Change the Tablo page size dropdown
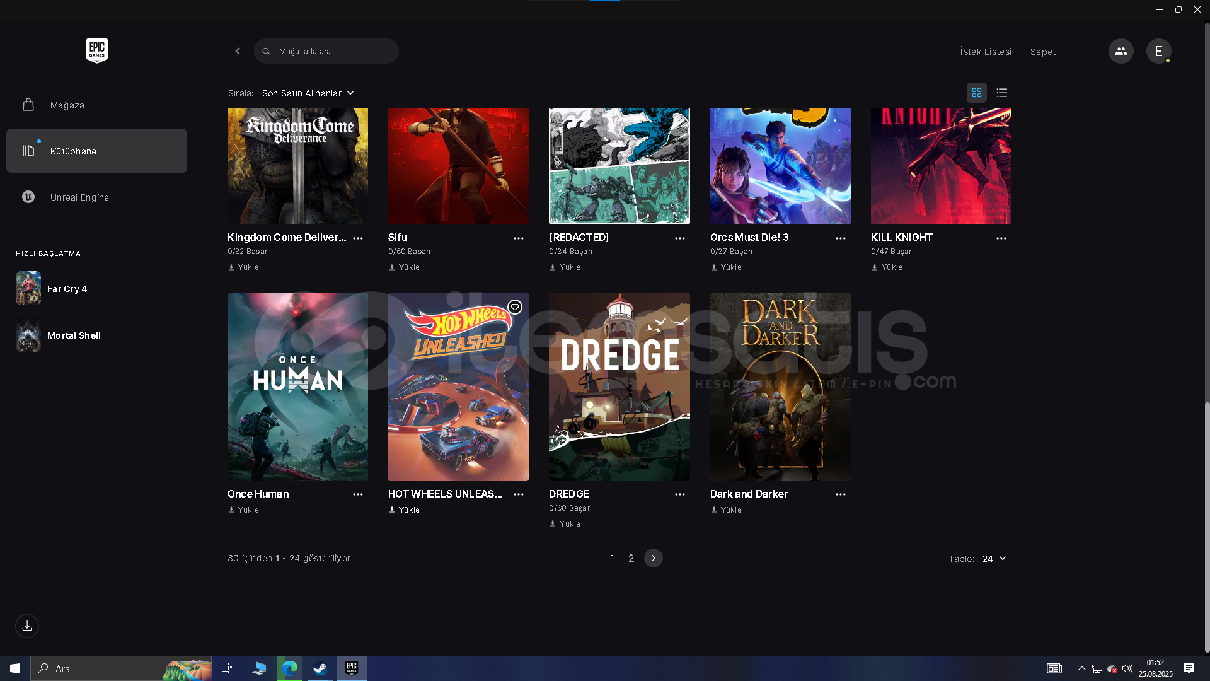1210x681 pixels. tap(994, 559)
